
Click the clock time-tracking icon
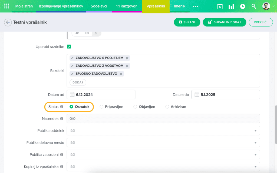(x=243, y=6)
